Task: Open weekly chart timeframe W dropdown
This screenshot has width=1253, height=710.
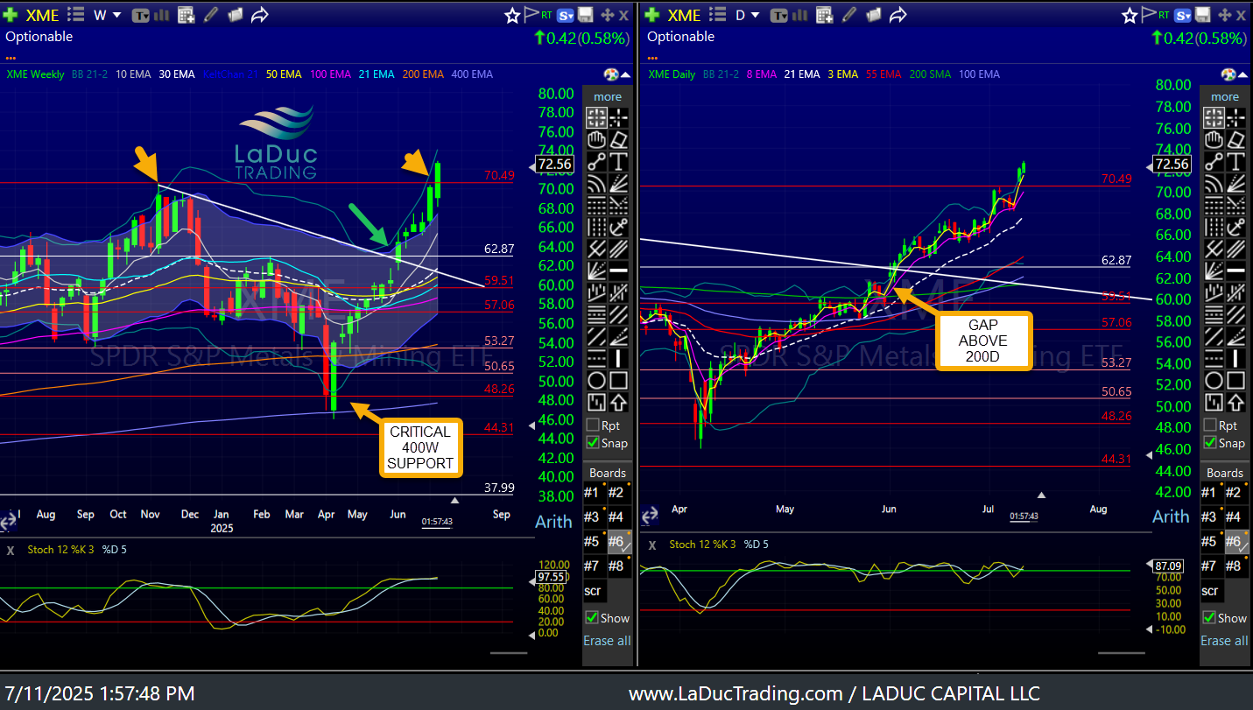Action: 107,15
